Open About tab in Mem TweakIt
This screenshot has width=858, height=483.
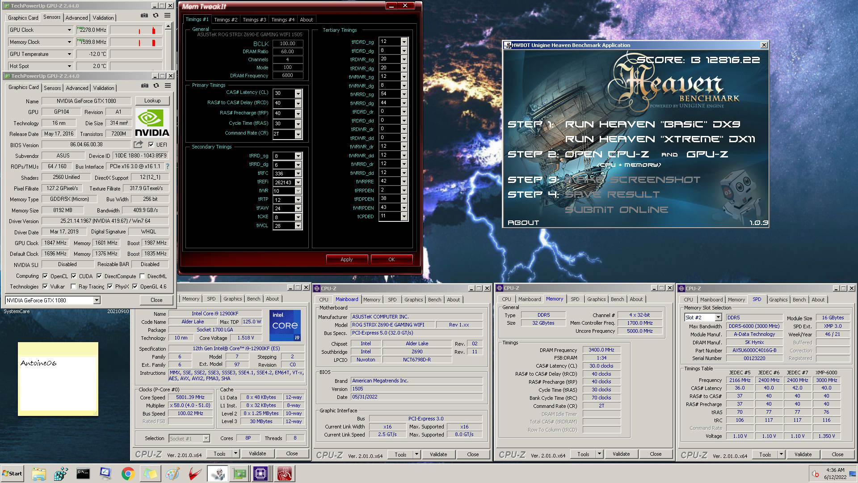click(x=307, y=20)
